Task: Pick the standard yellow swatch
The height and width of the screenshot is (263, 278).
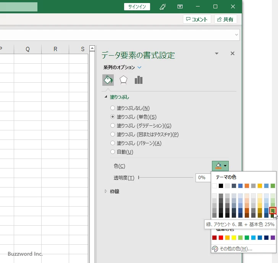Action: click(x=234, y=237)
